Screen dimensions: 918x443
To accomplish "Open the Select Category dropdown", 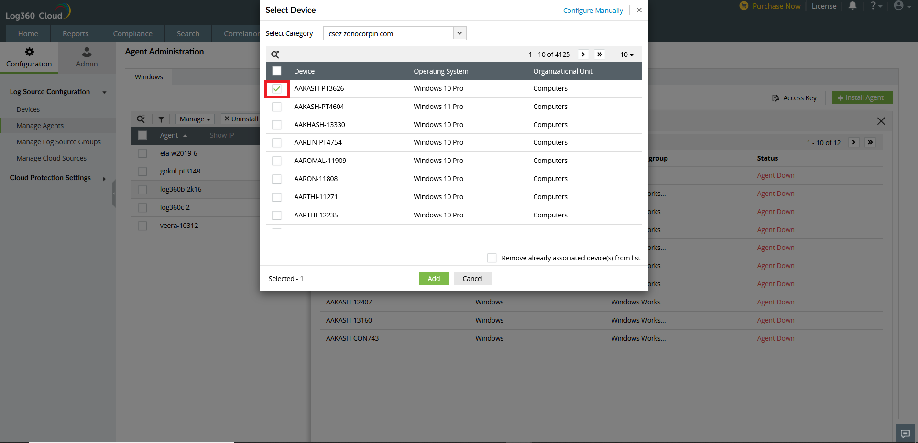I will point(394,33).
